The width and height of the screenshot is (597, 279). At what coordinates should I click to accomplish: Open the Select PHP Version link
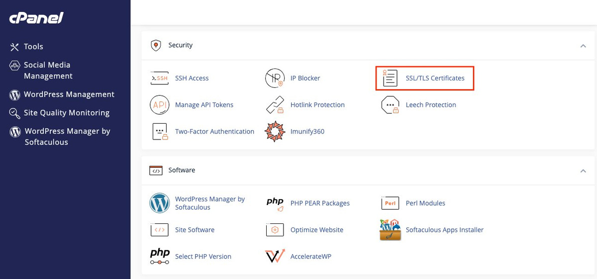[x=203, y=257]
